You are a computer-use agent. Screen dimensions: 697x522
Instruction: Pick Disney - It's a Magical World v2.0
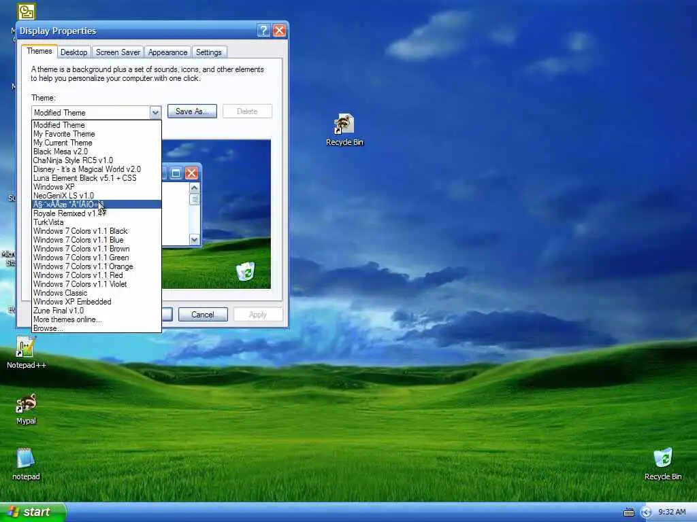pos(97,169)
